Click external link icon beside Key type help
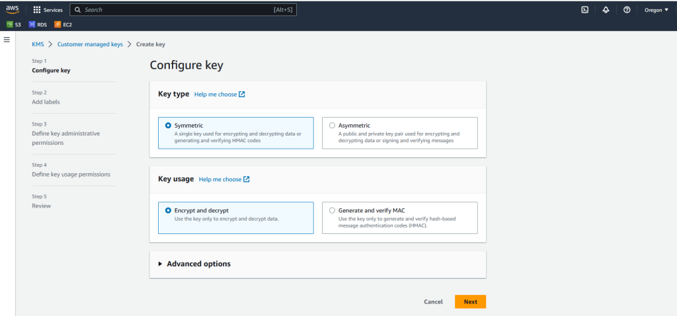Screen dimensions: 677x316 click(242, 94)
